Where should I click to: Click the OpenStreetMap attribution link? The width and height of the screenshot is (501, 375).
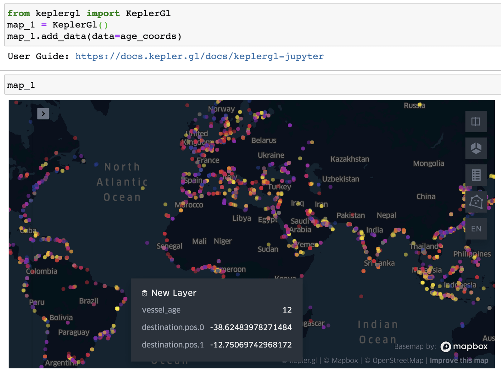point(394,360)
